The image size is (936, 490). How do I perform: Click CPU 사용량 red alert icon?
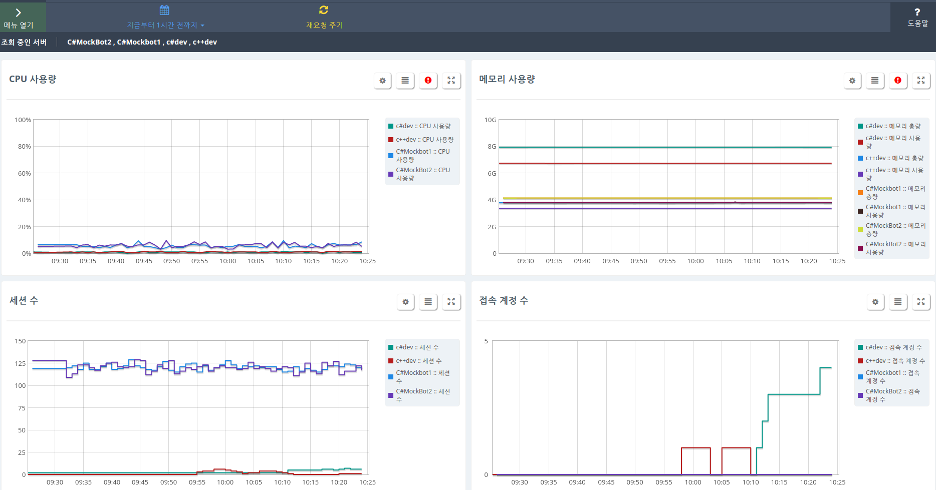428,81
